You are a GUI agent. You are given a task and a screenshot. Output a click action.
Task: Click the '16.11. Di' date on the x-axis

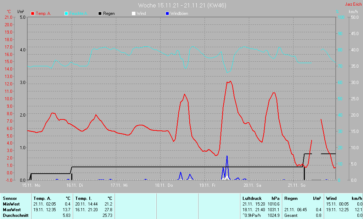(74, 185)
